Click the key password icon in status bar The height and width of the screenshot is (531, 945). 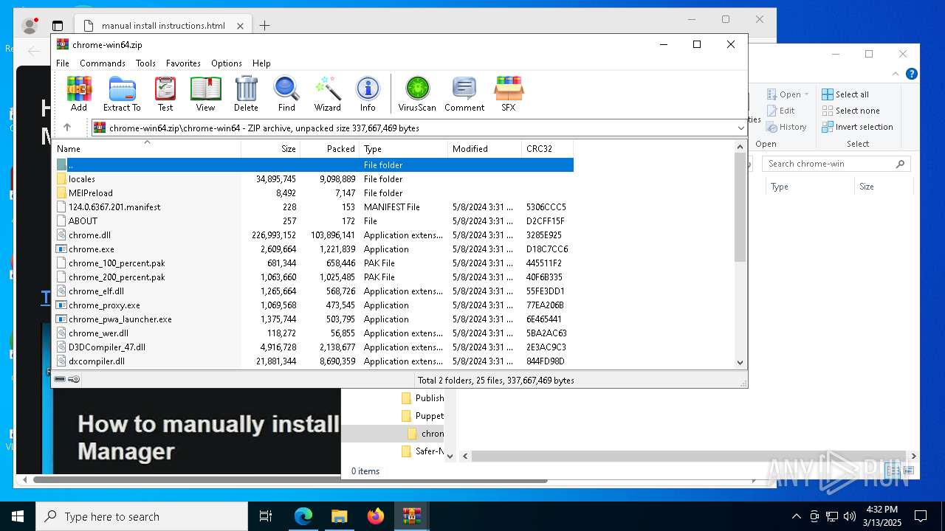tap(74, 379)
